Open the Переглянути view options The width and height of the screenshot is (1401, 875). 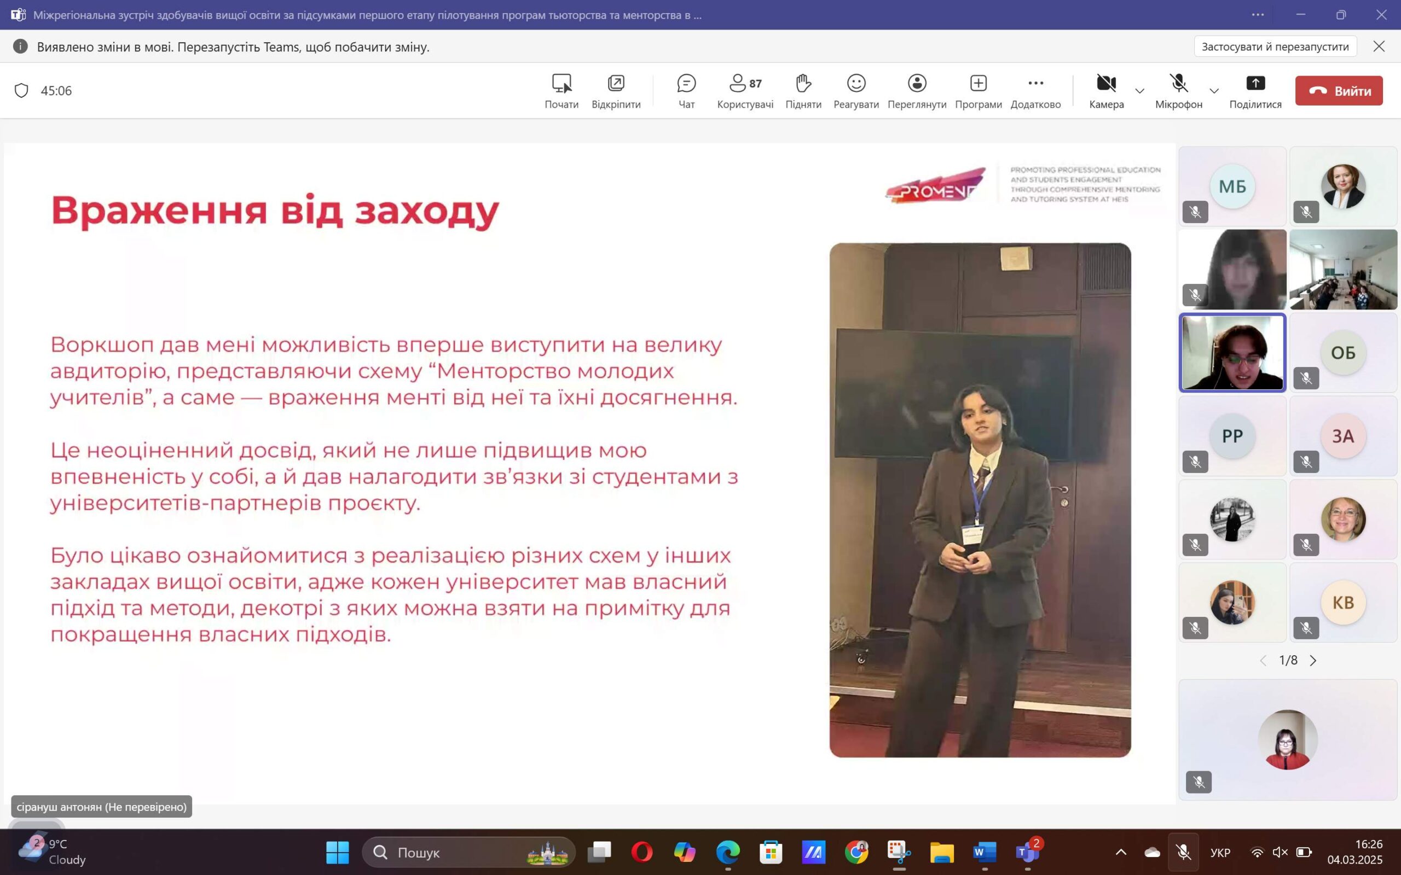(x=917, y=91)
